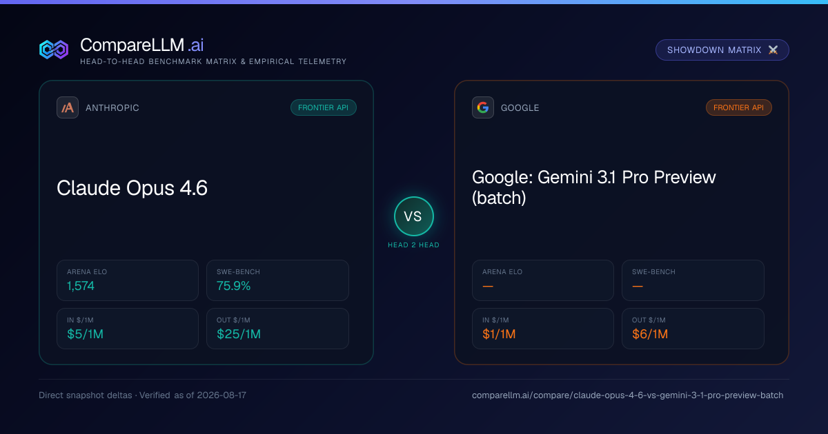The height and width of the screenshot is (434, 828).
Task: Select the Gemini 3.1 Pro Preview (batch) title
Action: [x=594, y=187]
